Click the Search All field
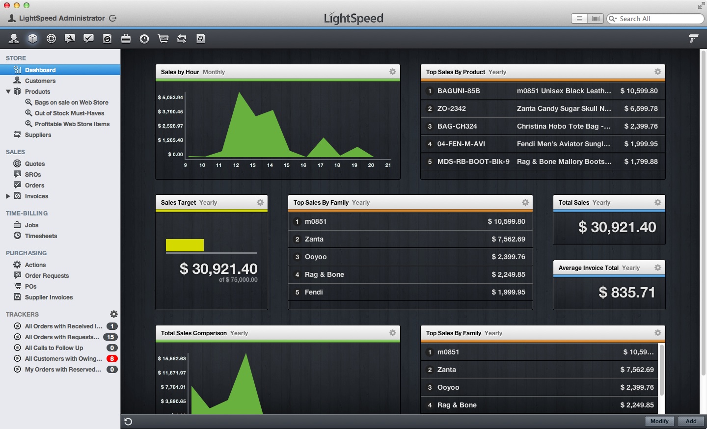The height and width of the screenshot is (429, 707). pos(655,19)
